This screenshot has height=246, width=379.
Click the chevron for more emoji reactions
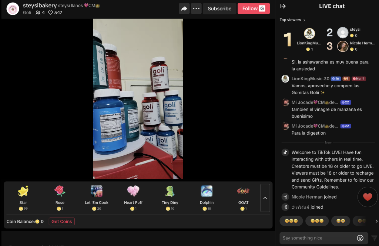[x=376, y=221]
